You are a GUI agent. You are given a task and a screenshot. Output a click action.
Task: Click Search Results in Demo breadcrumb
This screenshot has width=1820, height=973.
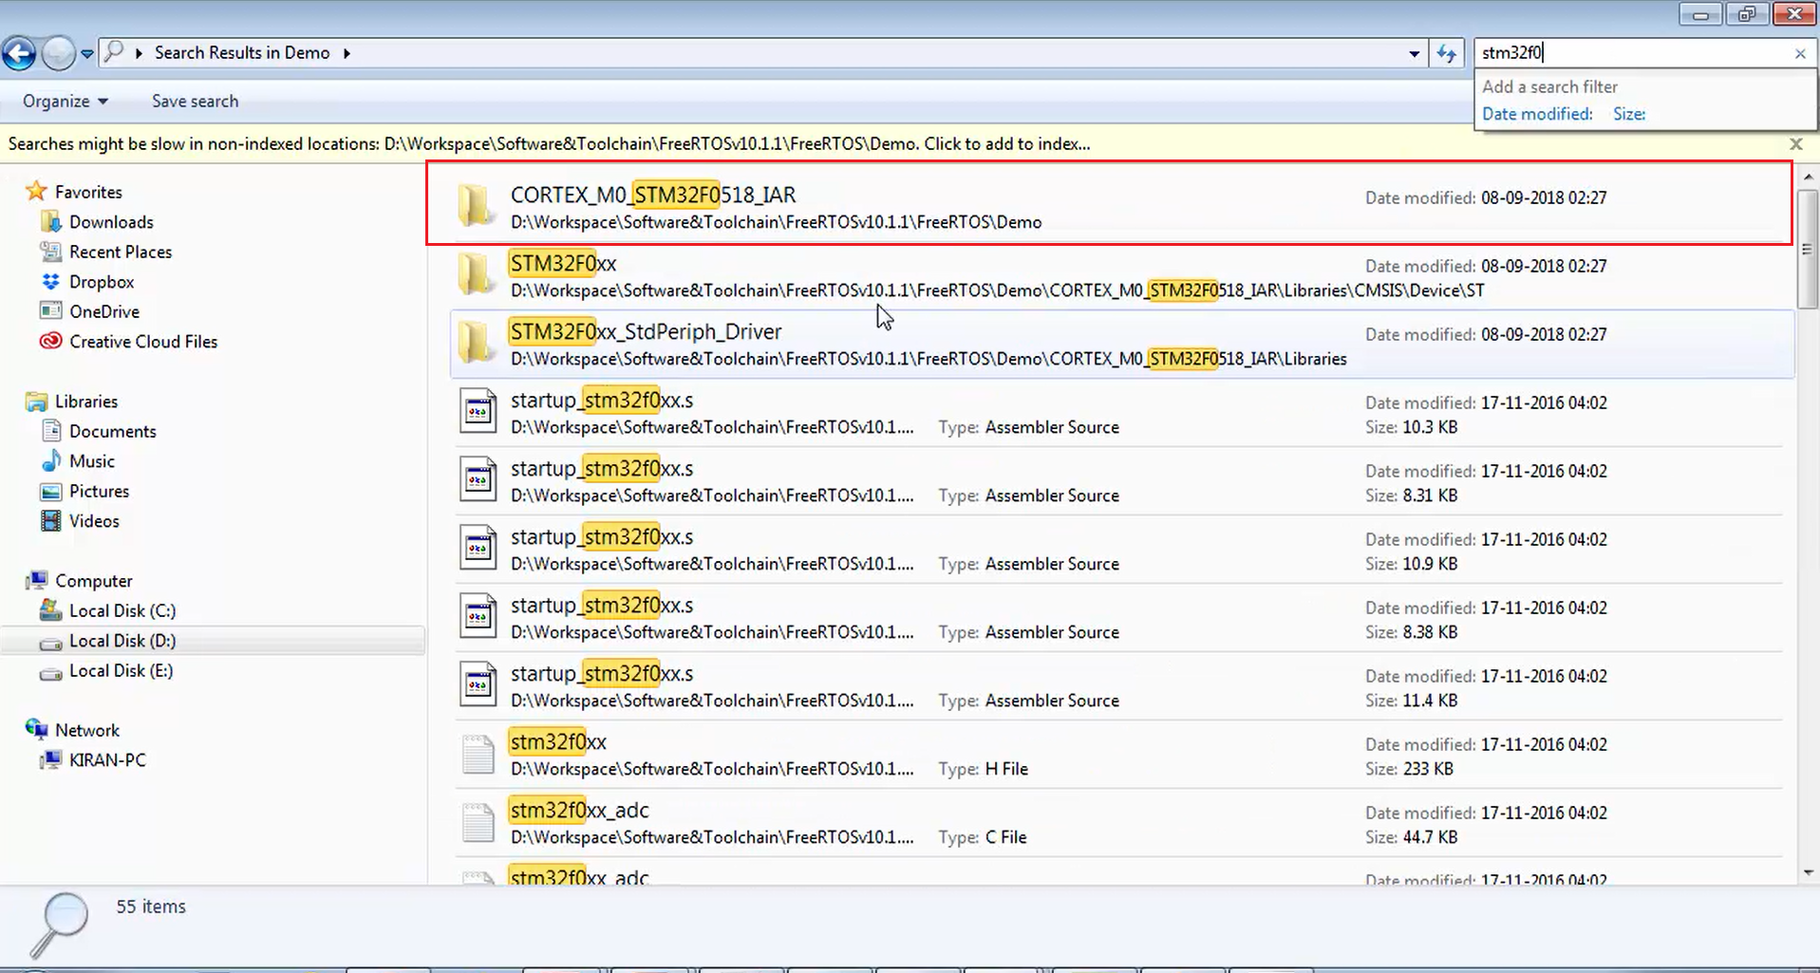tap(242, 53)
